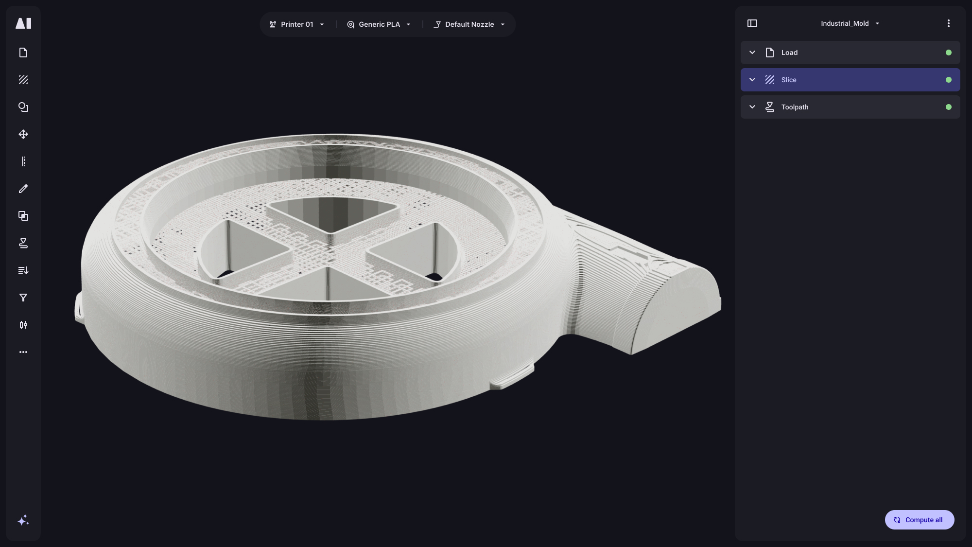The width and height of the screenshot is (972, 547).
Task: Click the Compute all button
Action: pos(919,520)
